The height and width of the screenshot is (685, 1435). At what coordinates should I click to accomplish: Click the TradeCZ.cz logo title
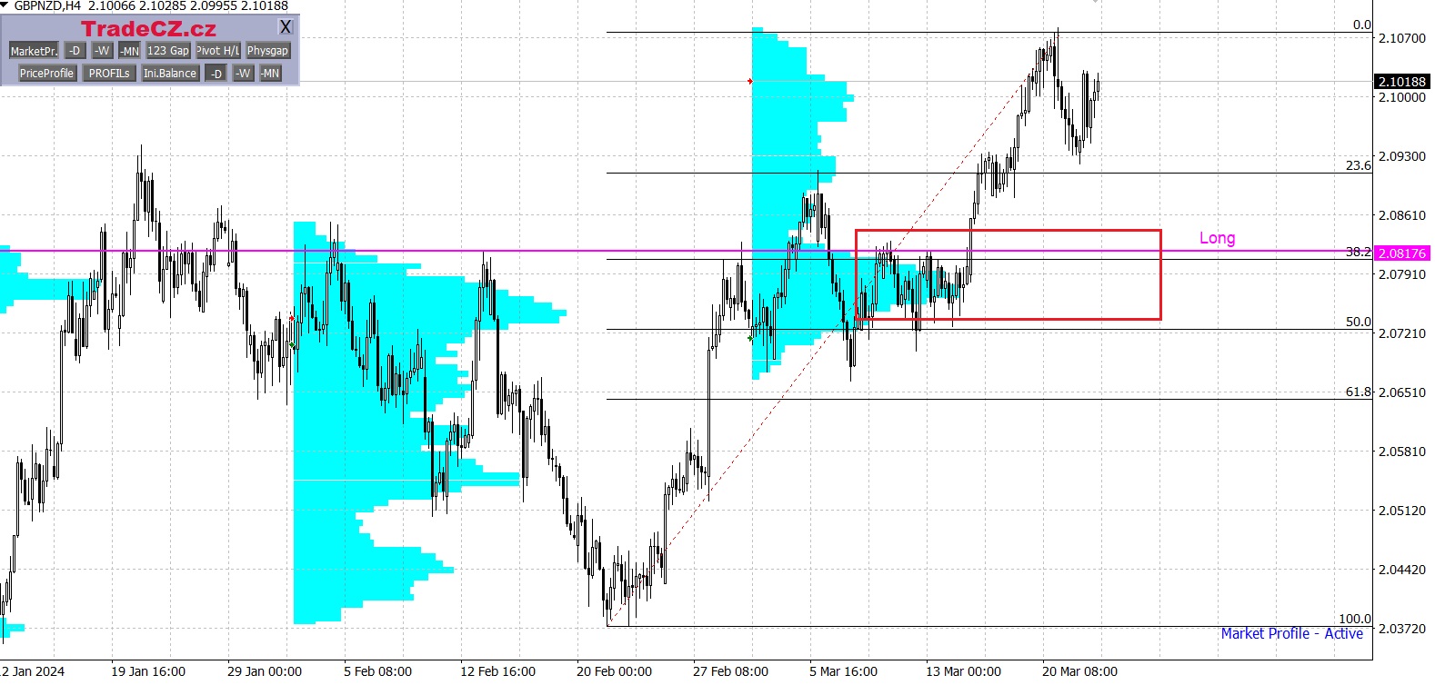point(148,29)
